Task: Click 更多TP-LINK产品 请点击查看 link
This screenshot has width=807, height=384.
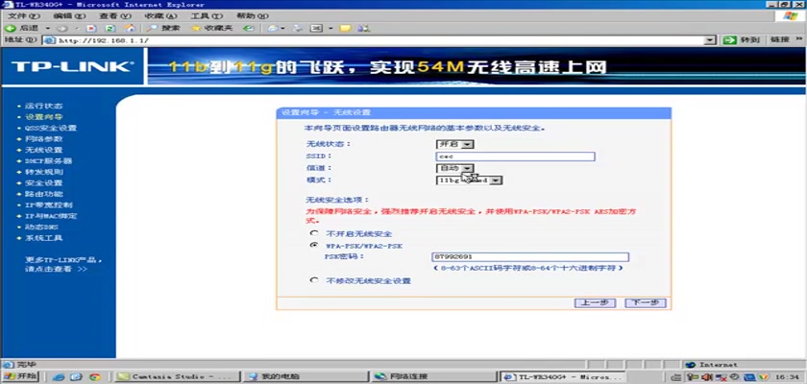Action: tap(63, 264)
